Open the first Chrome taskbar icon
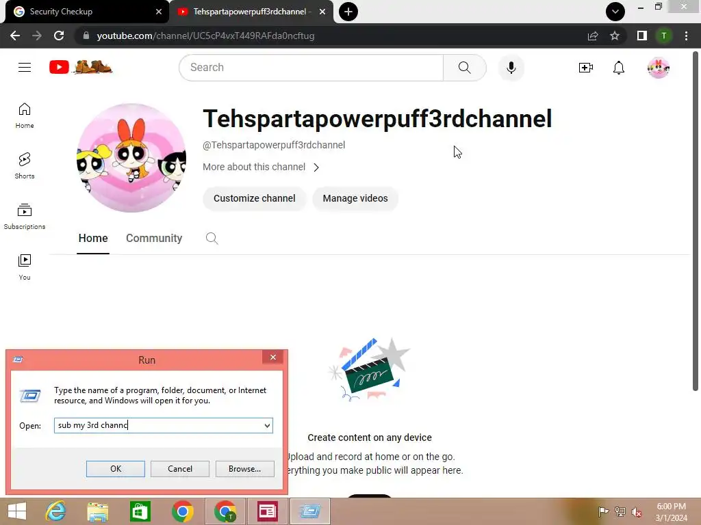This screenshot has height=525, width=701. click(x=182, y=511)
